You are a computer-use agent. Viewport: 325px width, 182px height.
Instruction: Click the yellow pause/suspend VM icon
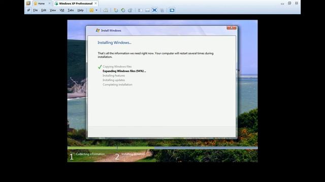[91, 10]
